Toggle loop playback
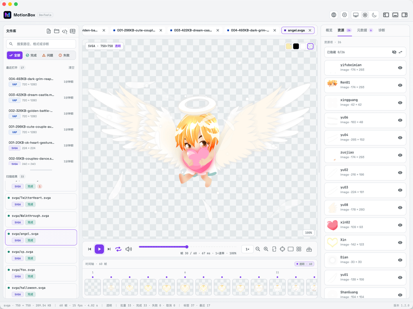The height and width of the screenshot is (309, 413). coord(119,249)
